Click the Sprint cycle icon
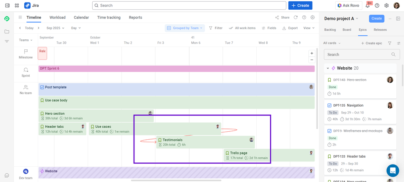 click(x=26, y=70)
